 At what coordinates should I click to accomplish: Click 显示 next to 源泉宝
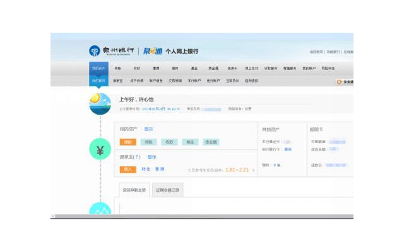(x=151, y=157)
